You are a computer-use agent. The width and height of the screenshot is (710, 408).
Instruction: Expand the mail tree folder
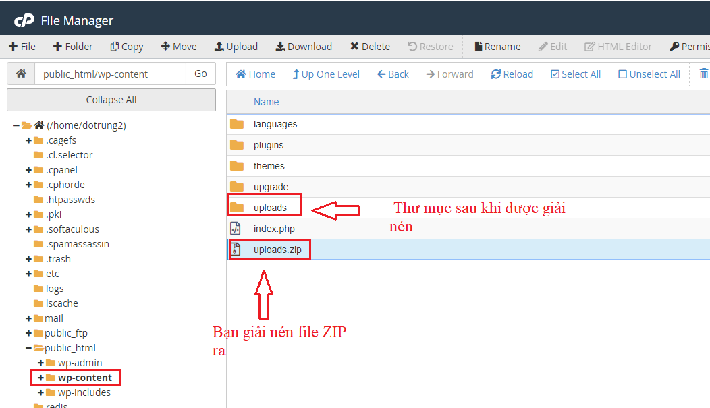click(x=28, y=318)
